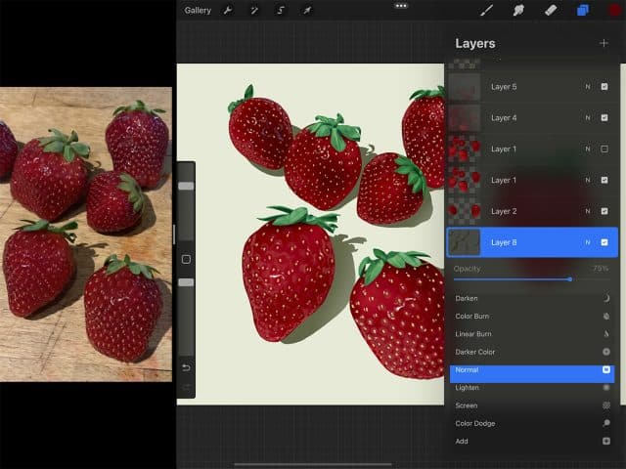Open blend mode N of Layer 4
Image resolution: width=626 pixels, height=469 pixels.
point(588,117)
